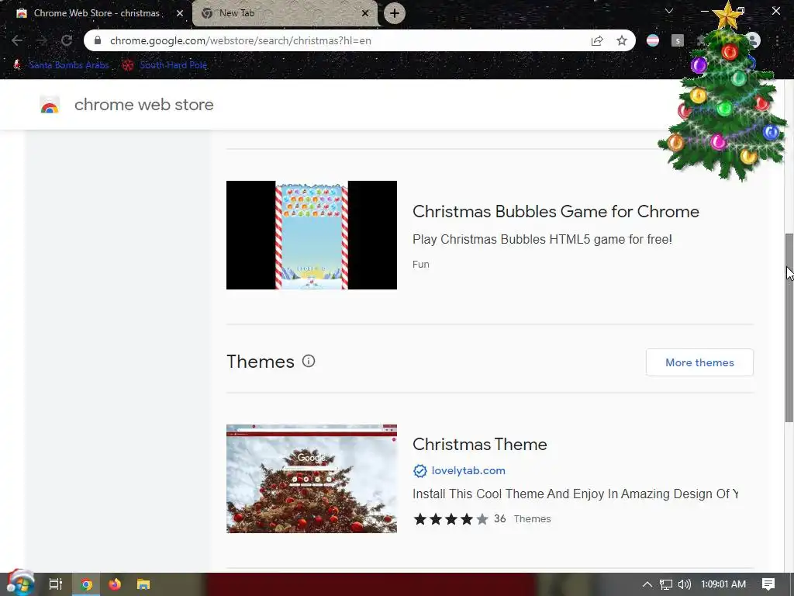Show hidden system tray icons
The height and width of the screenshot is (596, 794).
647,584
